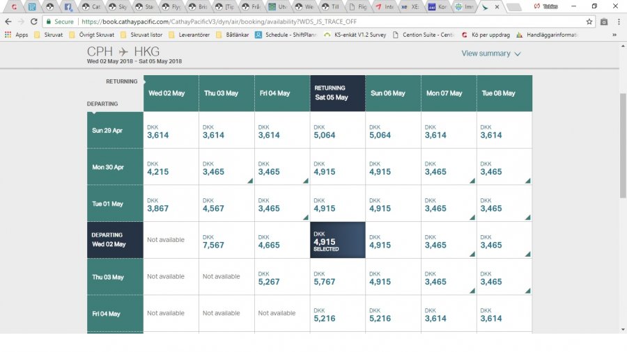Choose Sun 29 Apr / Wed 02 May fare
627x352 pixels.
[171, 130]
